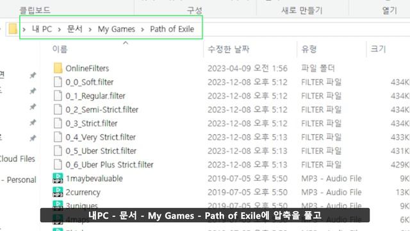The height and width of the screenshot is (231, 410).
Task: Select Cloud Files in the navigation pane
Action: 17,158
